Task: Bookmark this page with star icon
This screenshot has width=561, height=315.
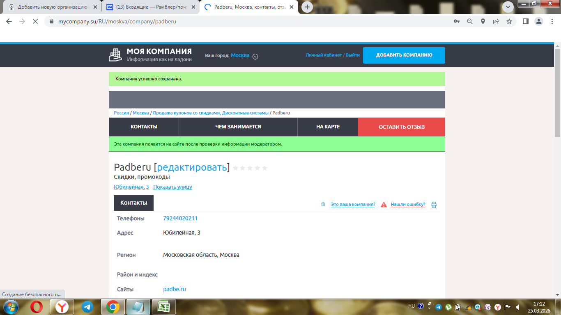Action: tap(509, 21)
